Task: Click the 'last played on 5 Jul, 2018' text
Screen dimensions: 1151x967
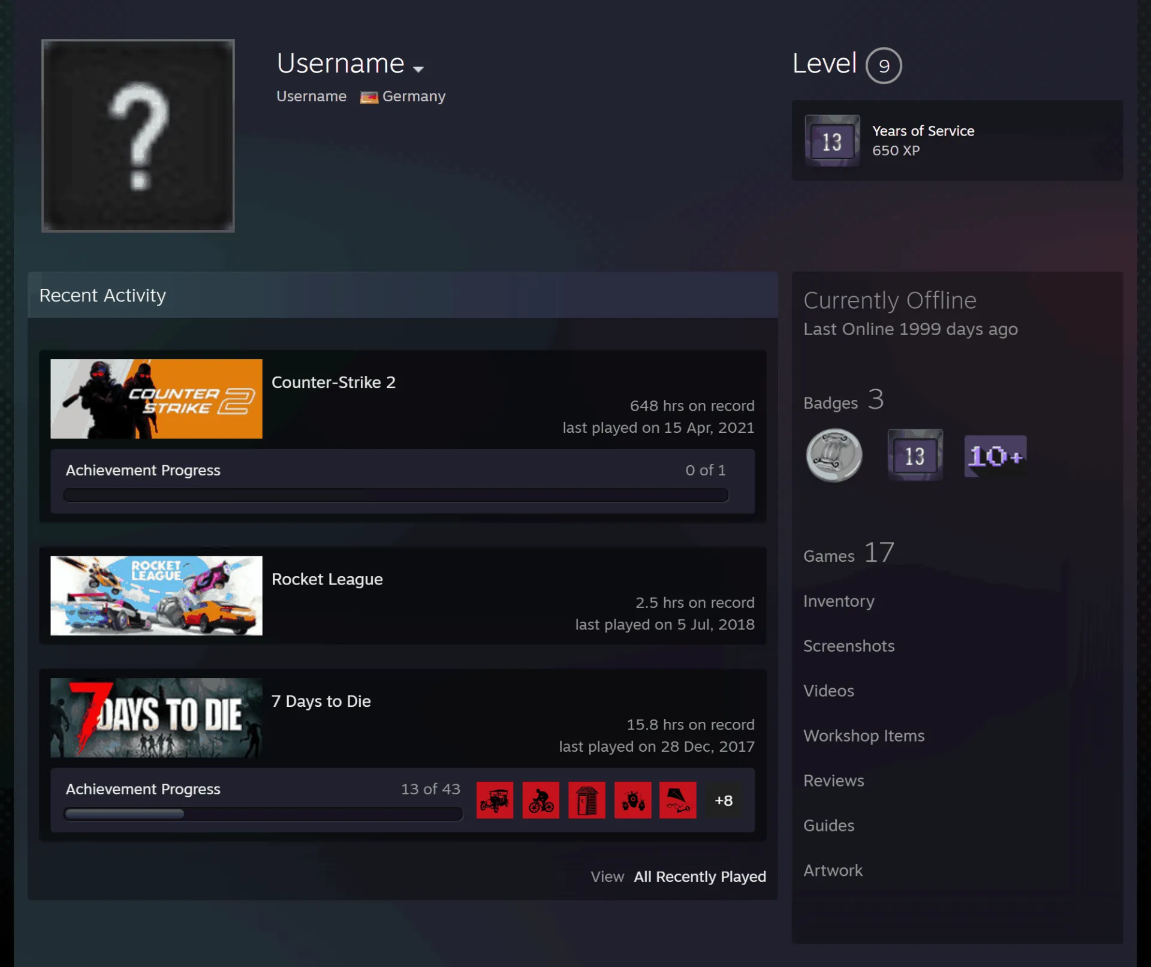Action: (665, 625)
